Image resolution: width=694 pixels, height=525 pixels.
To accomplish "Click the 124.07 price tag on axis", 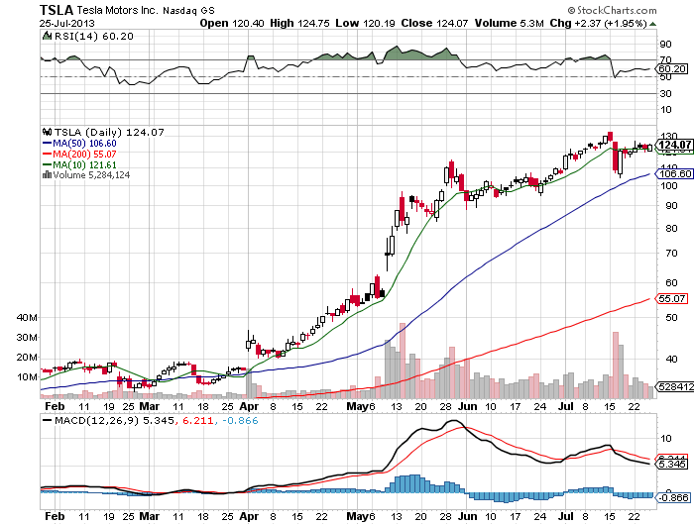I will 674,145.
